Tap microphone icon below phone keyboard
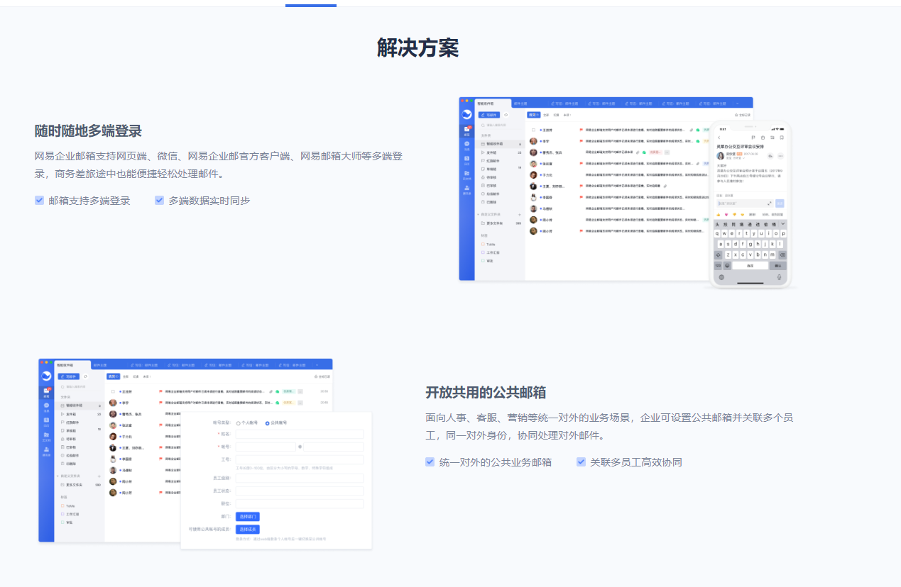Screen dimensions: 901x587 [779, 277]
